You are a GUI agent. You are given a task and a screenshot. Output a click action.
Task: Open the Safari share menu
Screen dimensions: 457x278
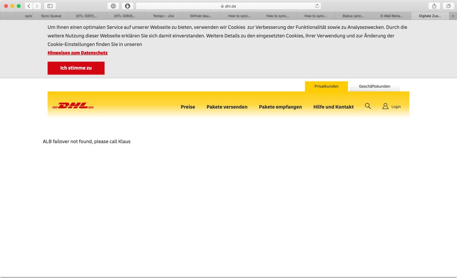pyautogui.click(x=434, y=6)
